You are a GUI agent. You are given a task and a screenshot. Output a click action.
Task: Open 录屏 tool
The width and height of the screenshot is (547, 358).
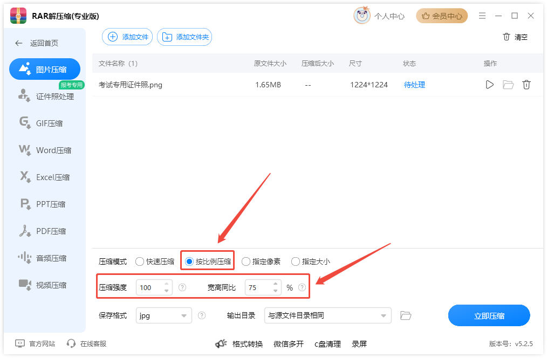[x=359, y=344]
